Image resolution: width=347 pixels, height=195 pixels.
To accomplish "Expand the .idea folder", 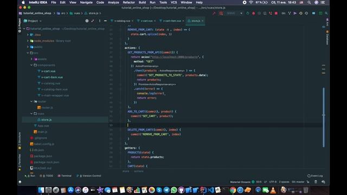I will click(x=28, y=35).
